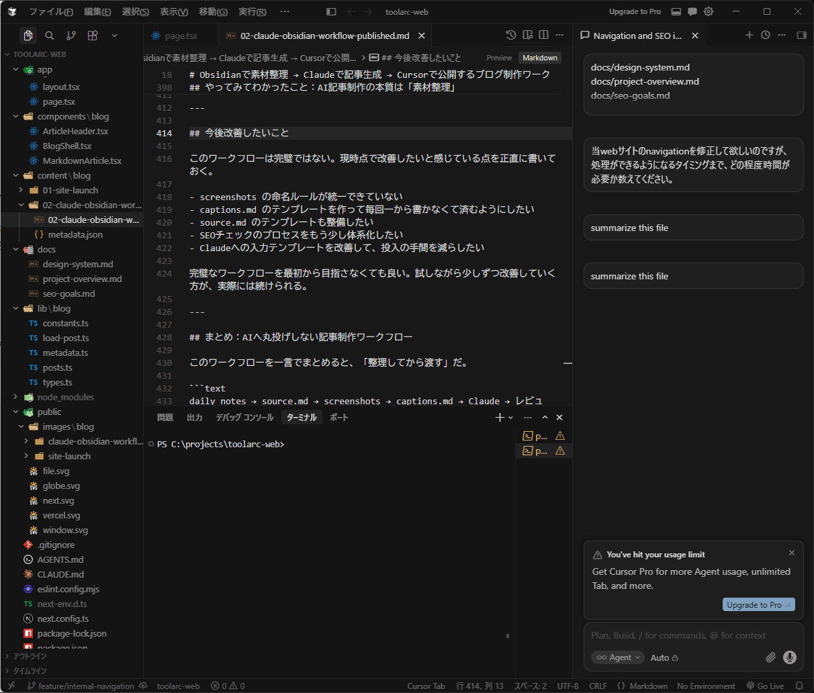Open the 表示(V) menu
The width and height of the screenshot is (814, 693).
coord(174,11)
